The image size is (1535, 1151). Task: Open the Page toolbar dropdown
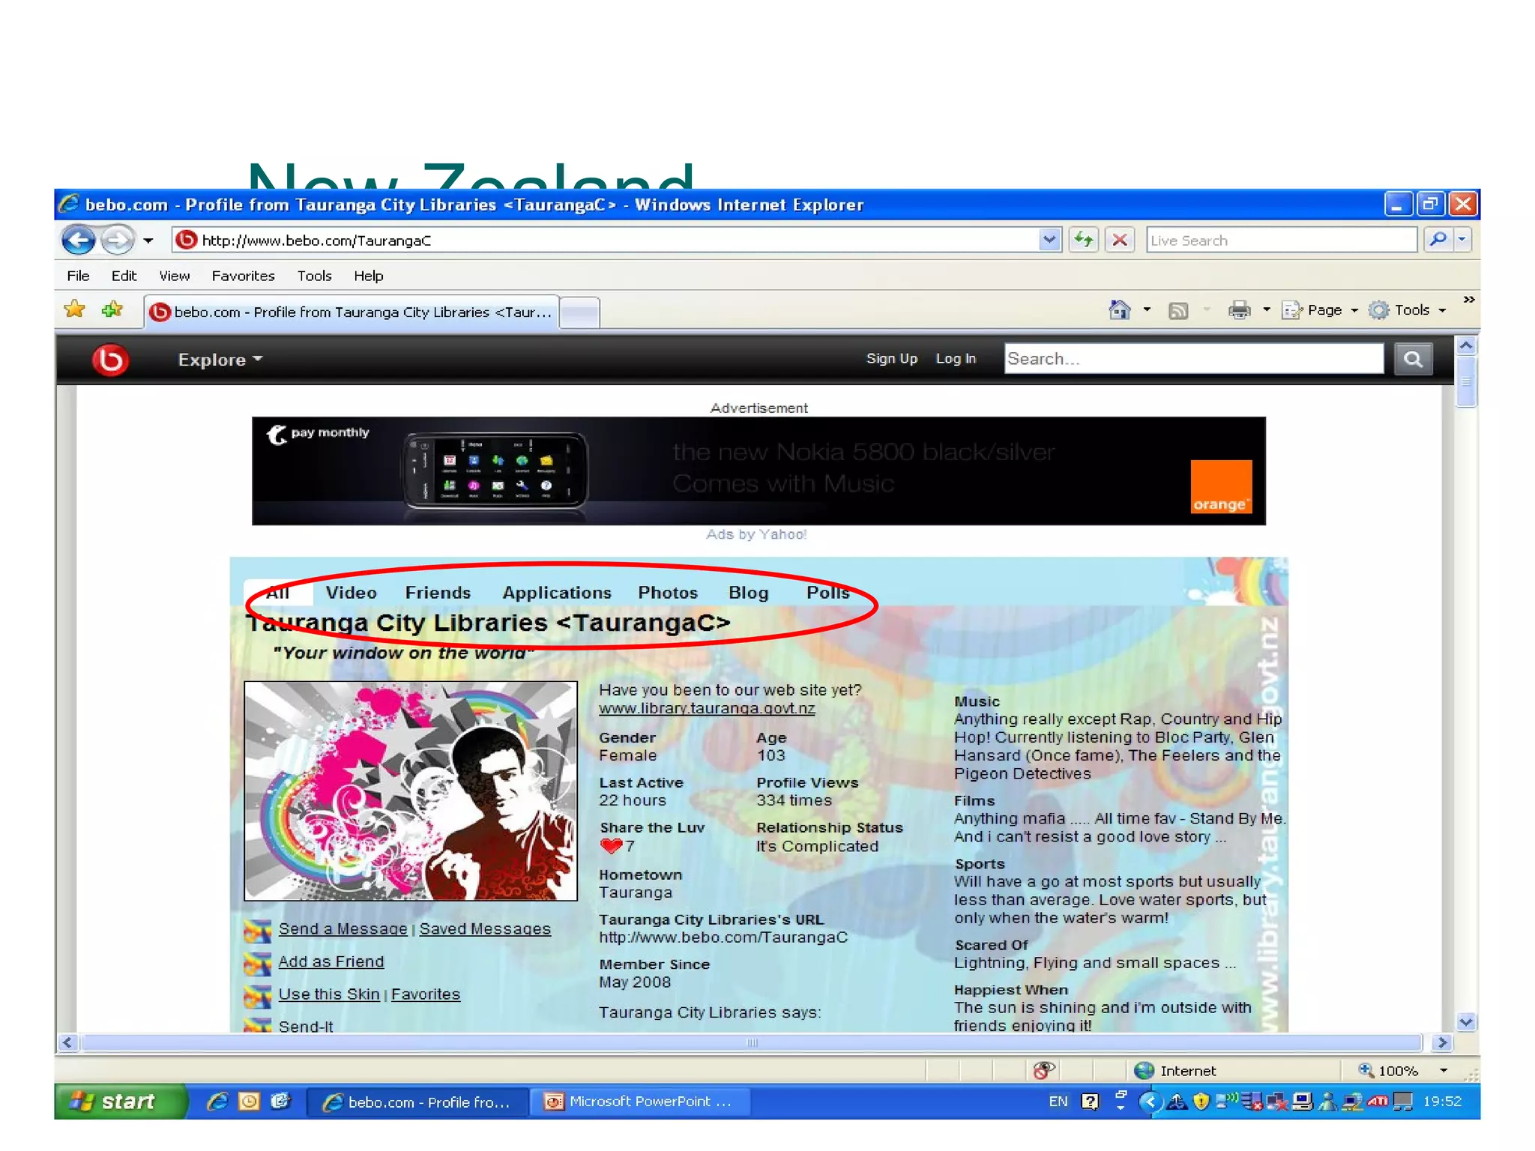pyautogui.click(x=1324, y=309)
